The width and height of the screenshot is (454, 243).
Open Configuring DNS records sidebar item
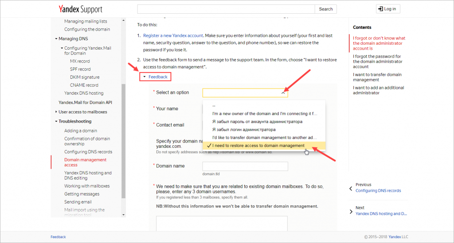click(88, 152)
